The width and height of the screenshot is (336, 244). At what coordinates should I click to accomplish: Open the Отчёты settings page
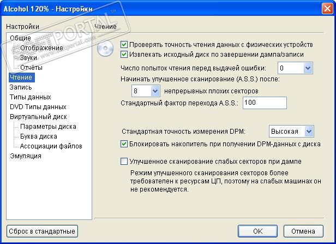click(31, 68)
